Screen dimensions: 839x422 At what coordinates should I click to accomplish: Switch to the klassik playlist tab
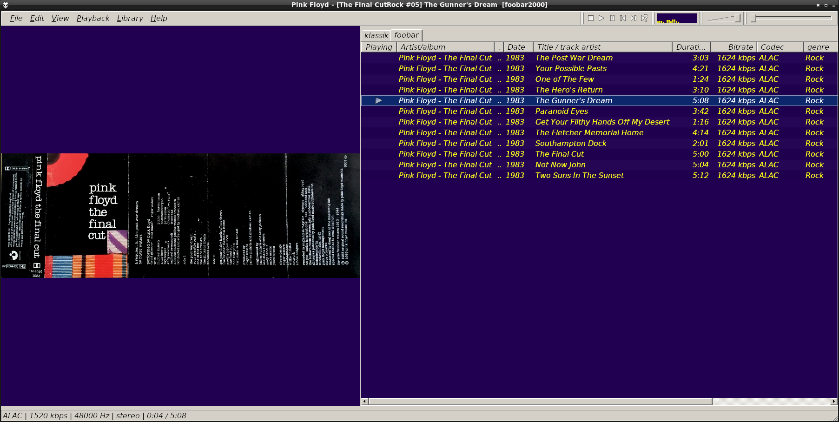click(376, 35)
